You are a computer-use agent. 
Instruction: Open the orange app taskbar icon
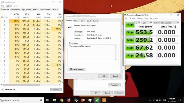pyautogui.click(x=104, y=100)
